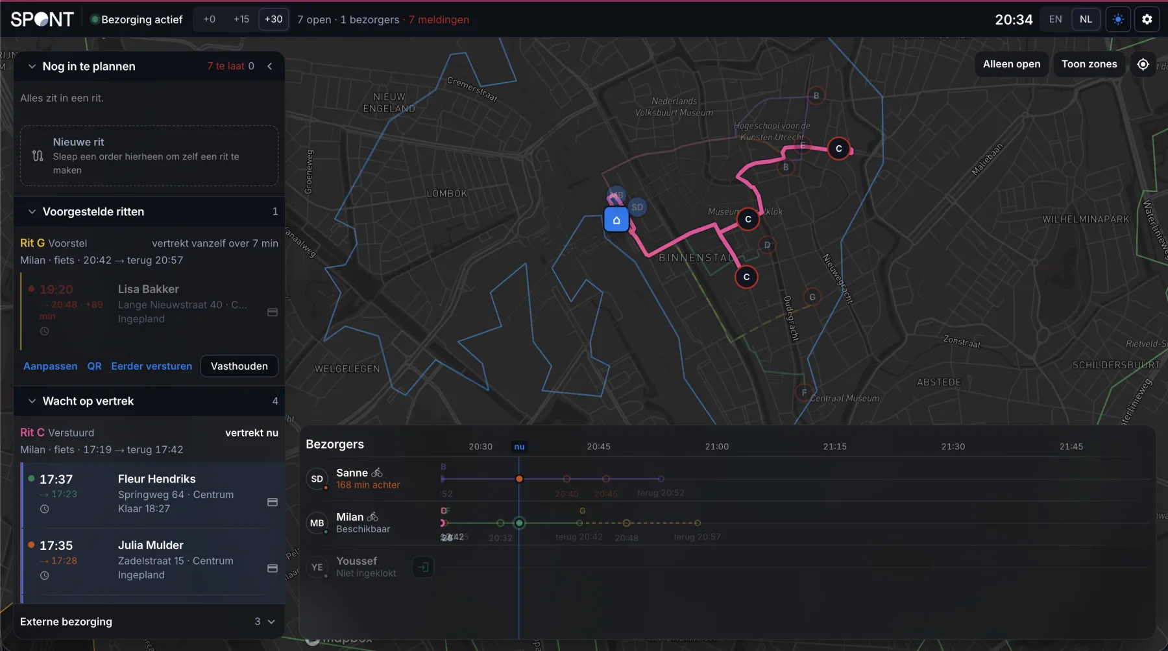
Task: Select the +0 time offset
Action: [x=209, y=19]
